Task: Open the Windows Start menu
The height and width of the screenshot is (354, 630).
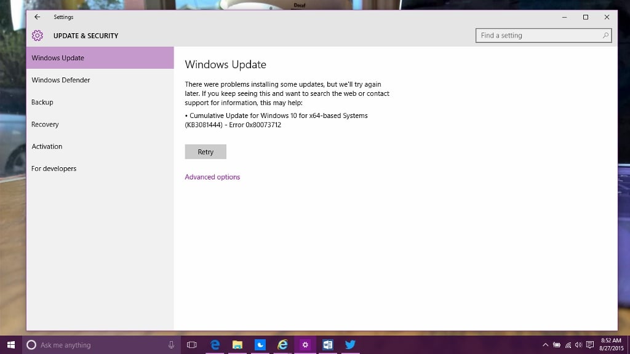Action: click(11, 345)
